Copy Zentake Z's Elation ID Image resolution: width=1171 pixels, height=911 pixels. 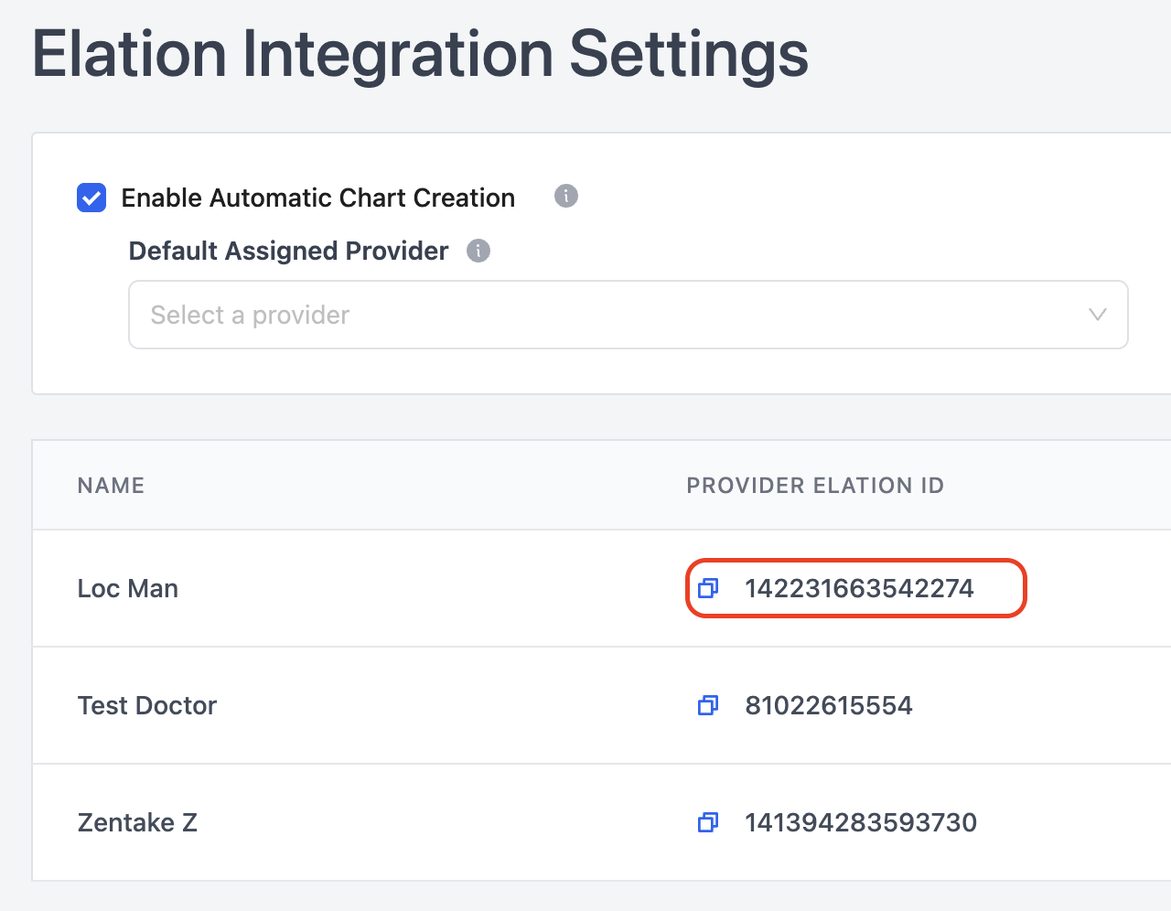coord(708,822)
